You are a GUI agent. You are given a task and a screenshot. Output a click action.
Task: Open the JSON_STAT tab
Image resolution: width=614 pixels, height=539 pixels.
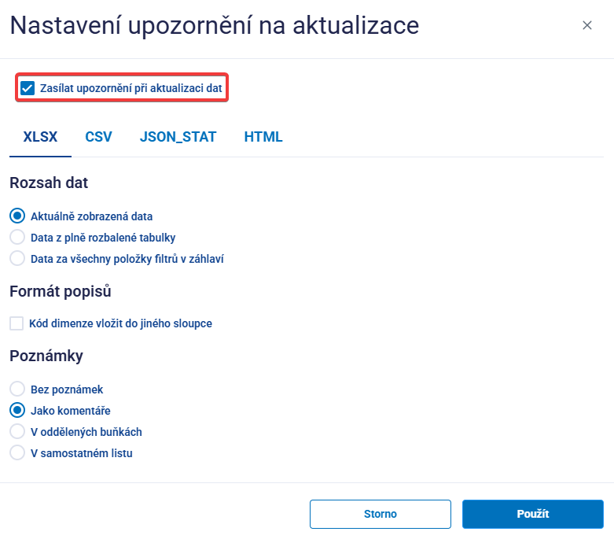coord(178,137)
